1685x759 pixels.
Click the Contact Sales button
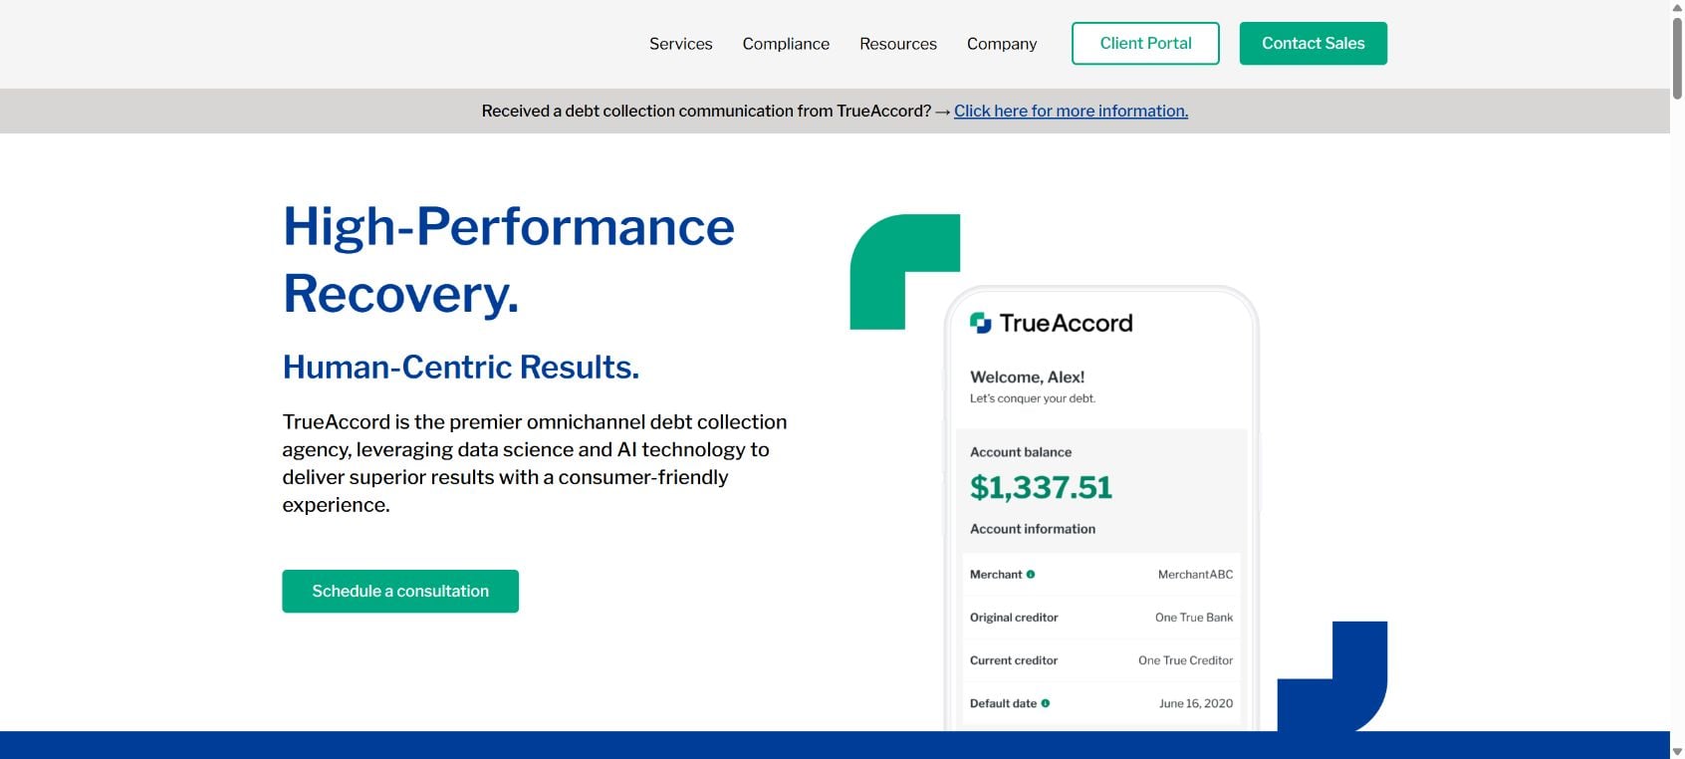tap(1313, 43)
